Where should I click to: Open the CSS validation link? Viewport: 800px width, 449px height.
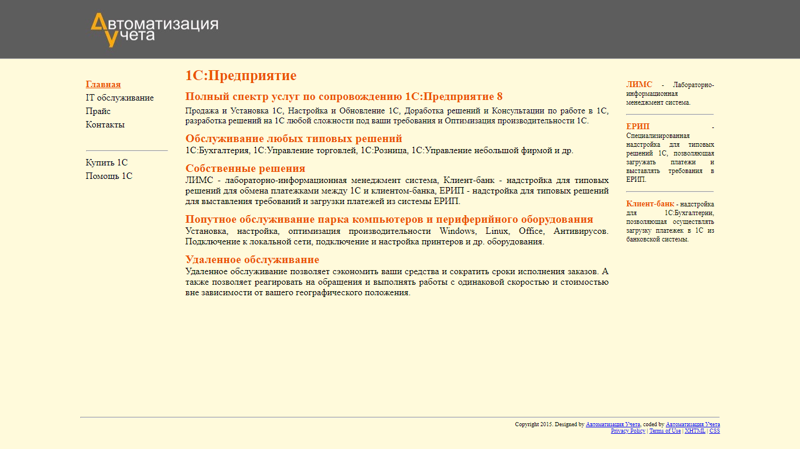pos(714,431)
